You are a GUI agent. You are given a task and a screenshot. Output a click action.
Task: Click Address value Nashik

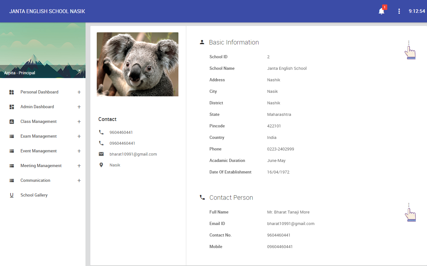(274, 80)
